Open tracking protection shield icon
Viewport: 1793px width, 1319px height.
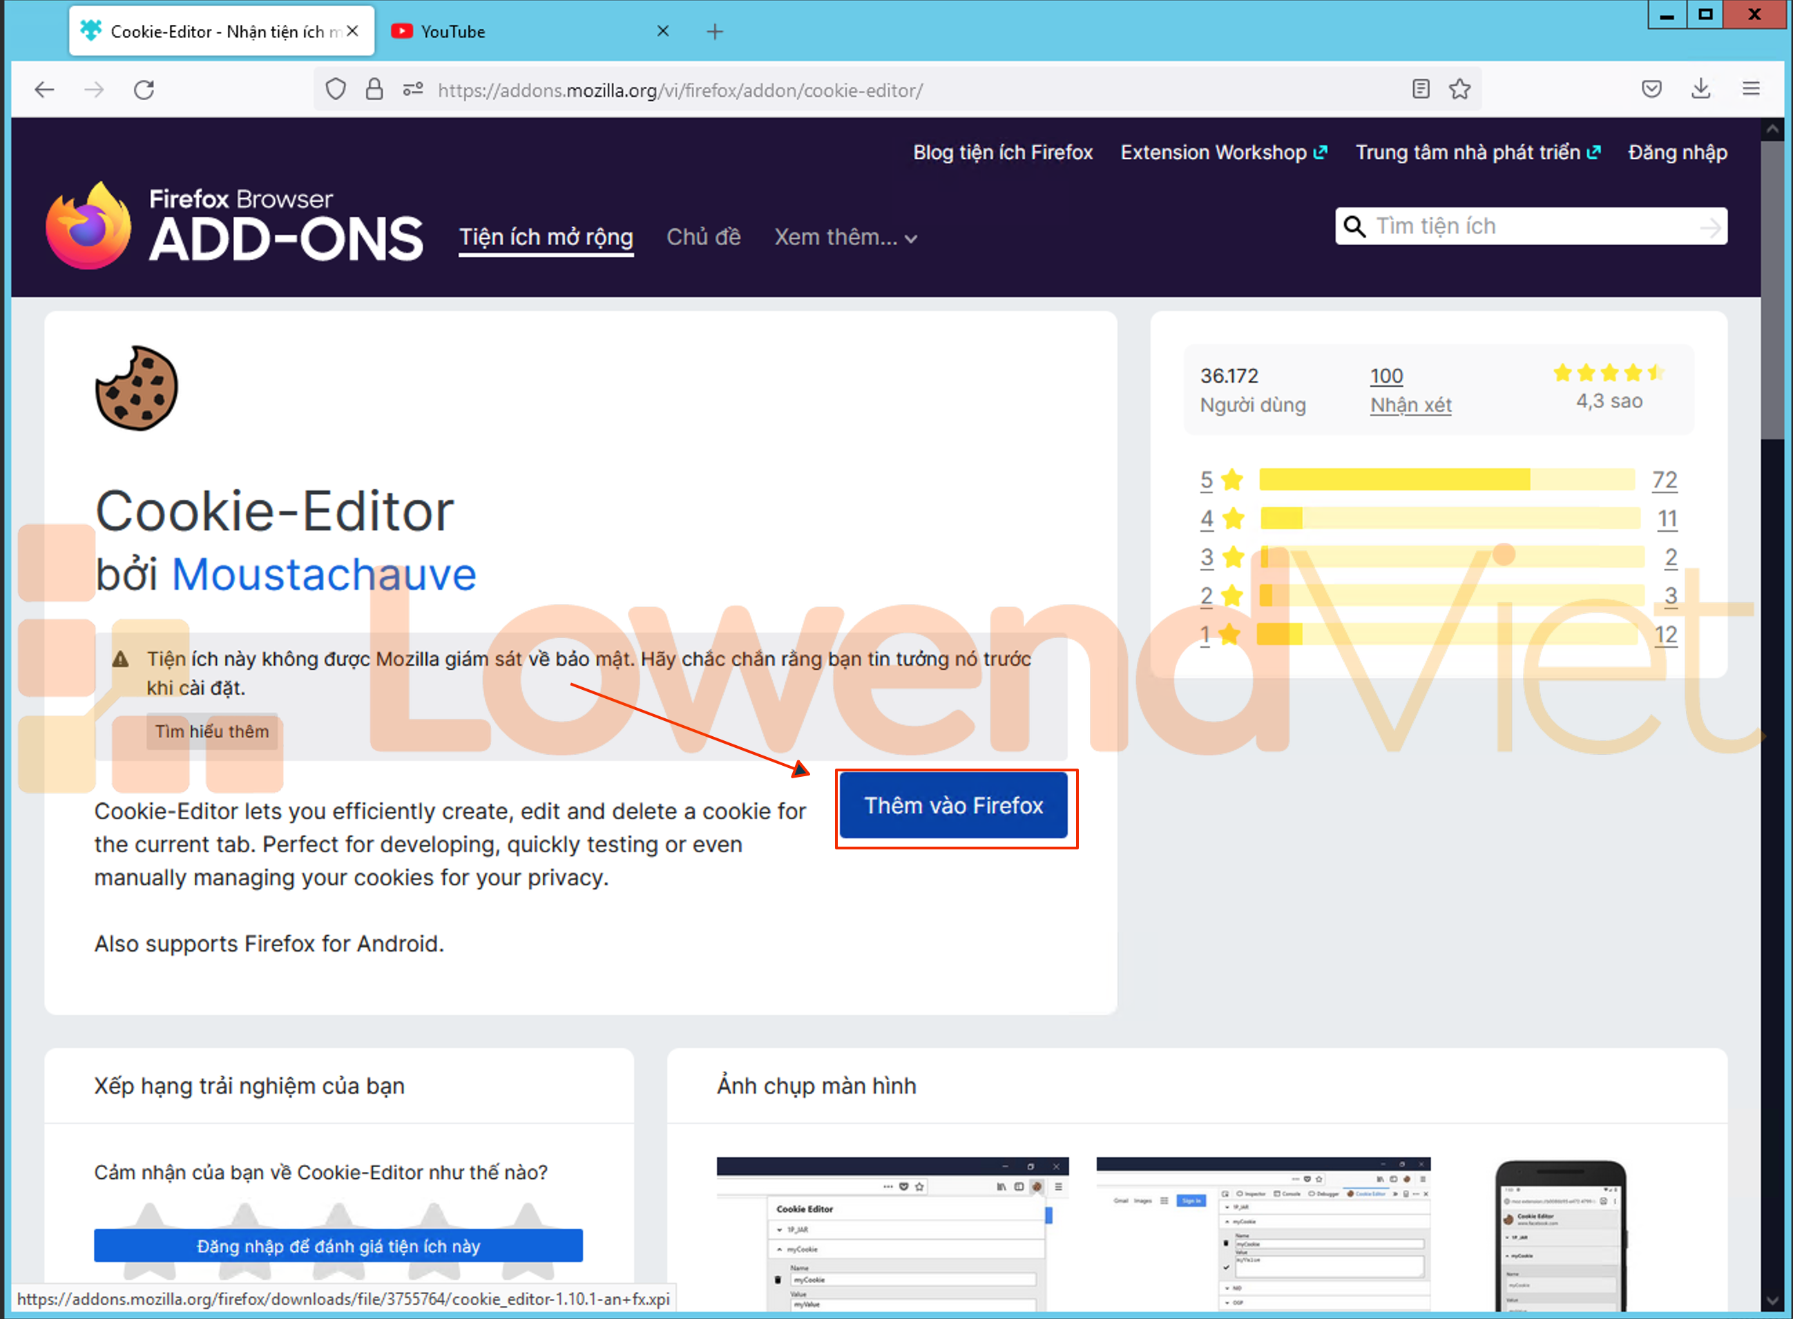tap(336, 89)
